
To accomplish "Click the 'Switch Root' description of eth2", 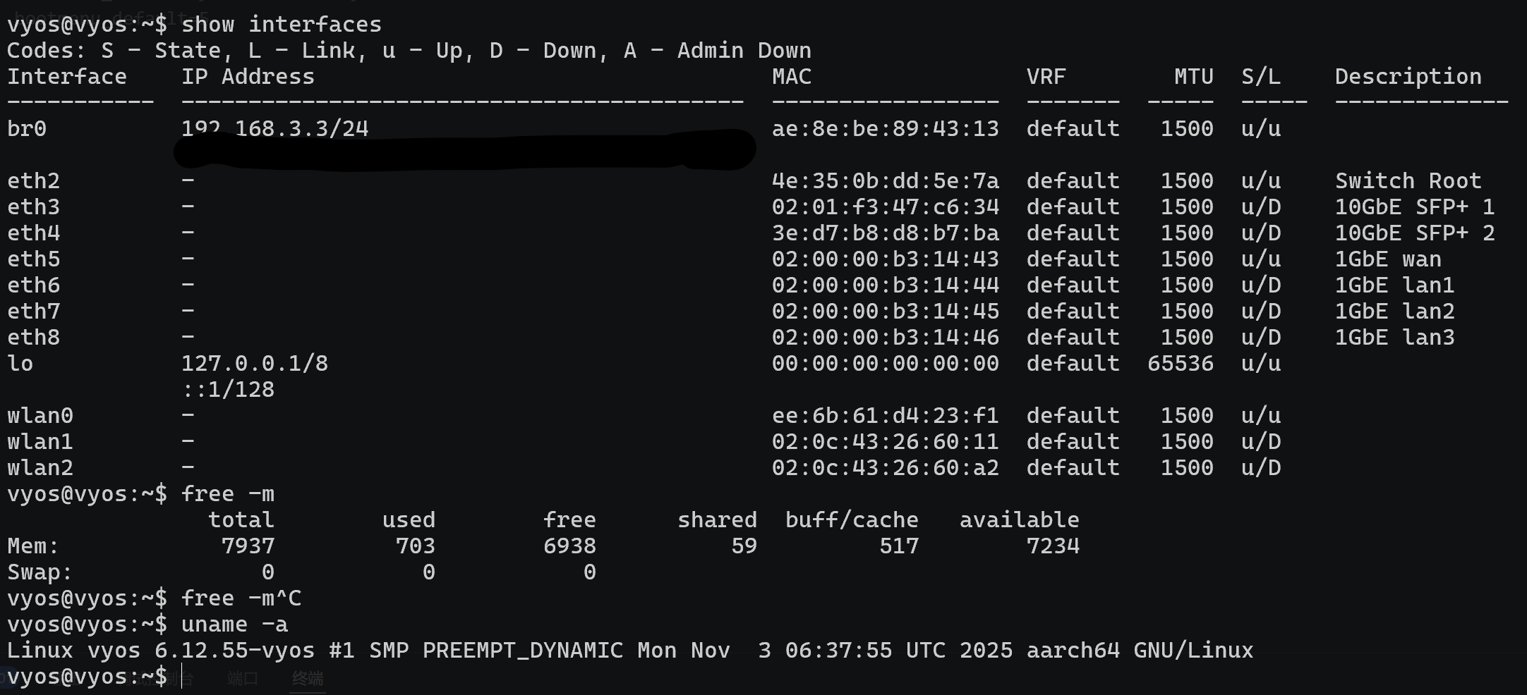I will click(x=1408, y=181).
